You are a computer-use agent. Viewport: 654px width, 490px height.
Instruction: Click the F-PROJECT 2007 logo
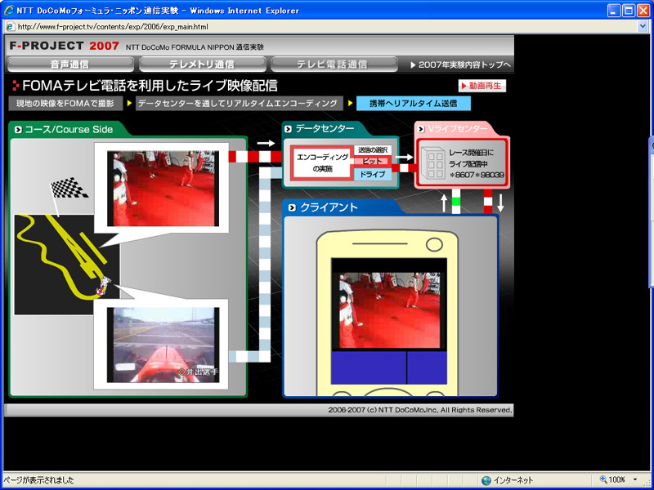pos(65,46)
